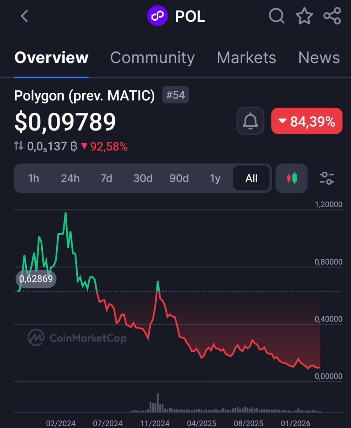Tap the POL title text
Screen dimensions: 351x428
(x=190, y=16)
